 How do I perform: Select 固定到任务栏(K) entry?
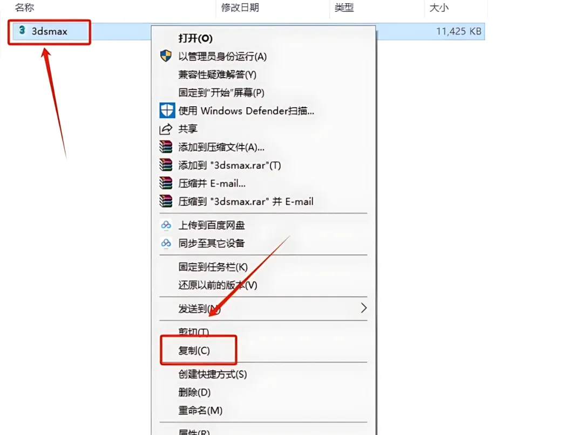click(213, 267)
